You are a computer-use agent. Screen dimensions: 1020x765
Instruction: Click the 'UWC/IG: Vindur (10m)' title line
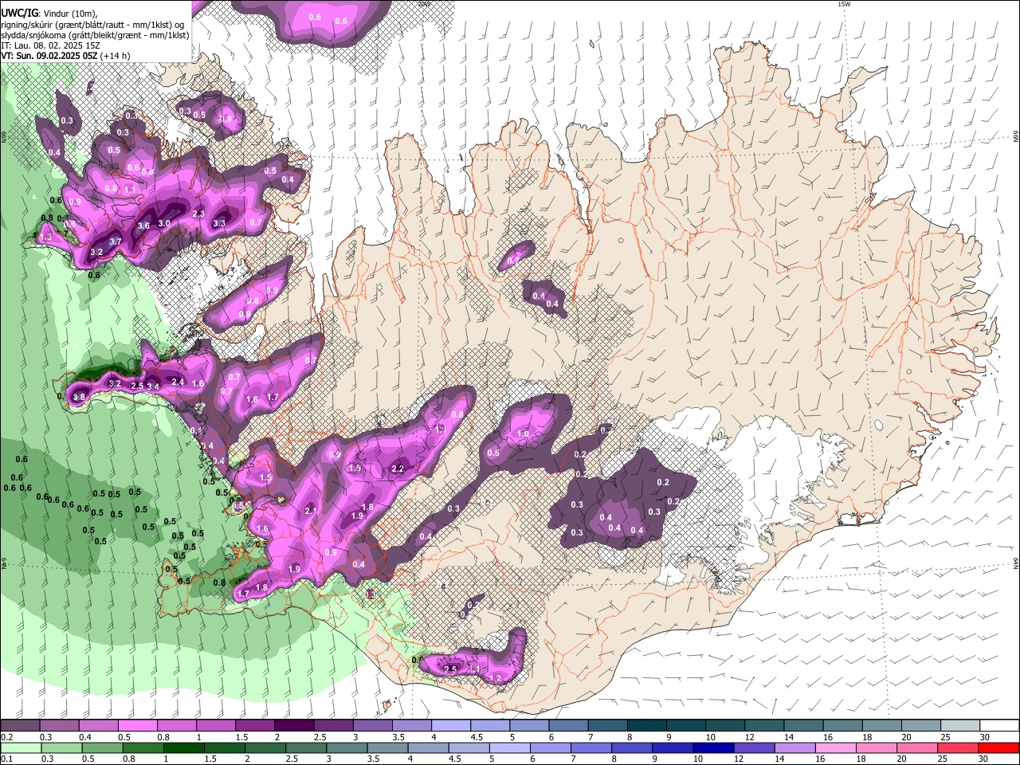tap(49, 13)
